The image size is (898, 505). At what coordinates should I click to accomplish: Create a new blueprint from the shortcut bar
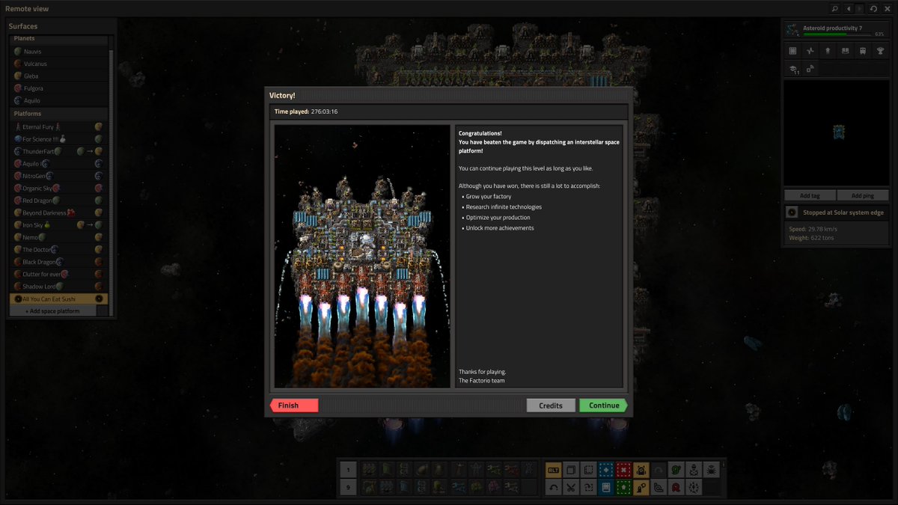click(606, 469)
